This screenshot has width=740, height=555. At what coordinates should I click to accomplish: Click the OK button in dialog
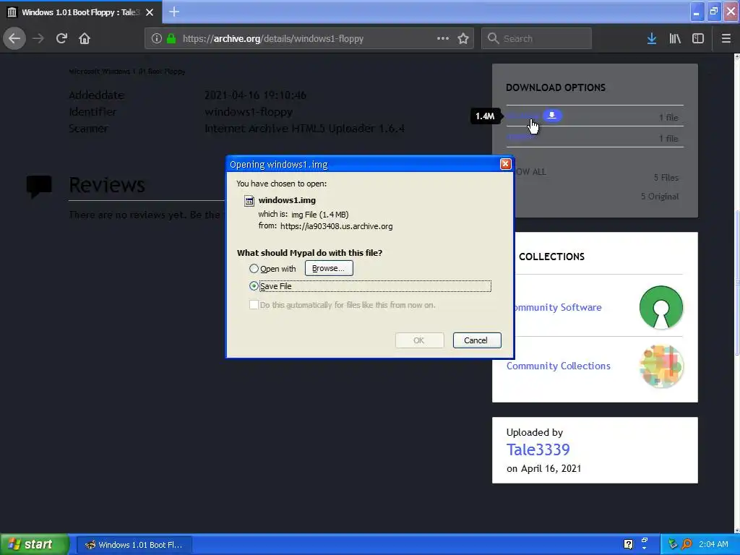tap(420, 340)
